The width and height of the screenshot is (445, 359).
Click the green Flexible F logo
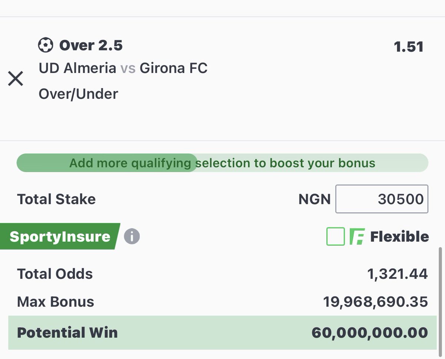pos(357,236)
